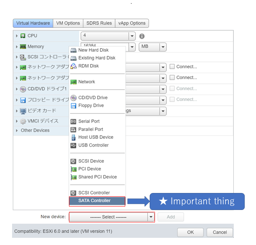Click the CD/DVD ドライブ1 disc icon
Screen dimensions: 256x245
tap(23, 89)
